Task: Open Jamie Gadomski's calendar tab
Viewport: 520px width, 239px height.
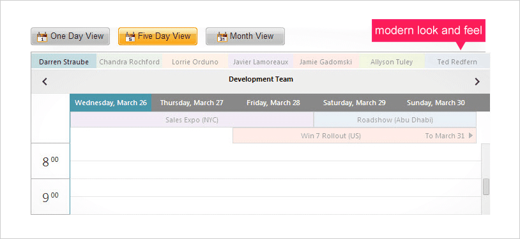Action: click(x=326, y=62)
